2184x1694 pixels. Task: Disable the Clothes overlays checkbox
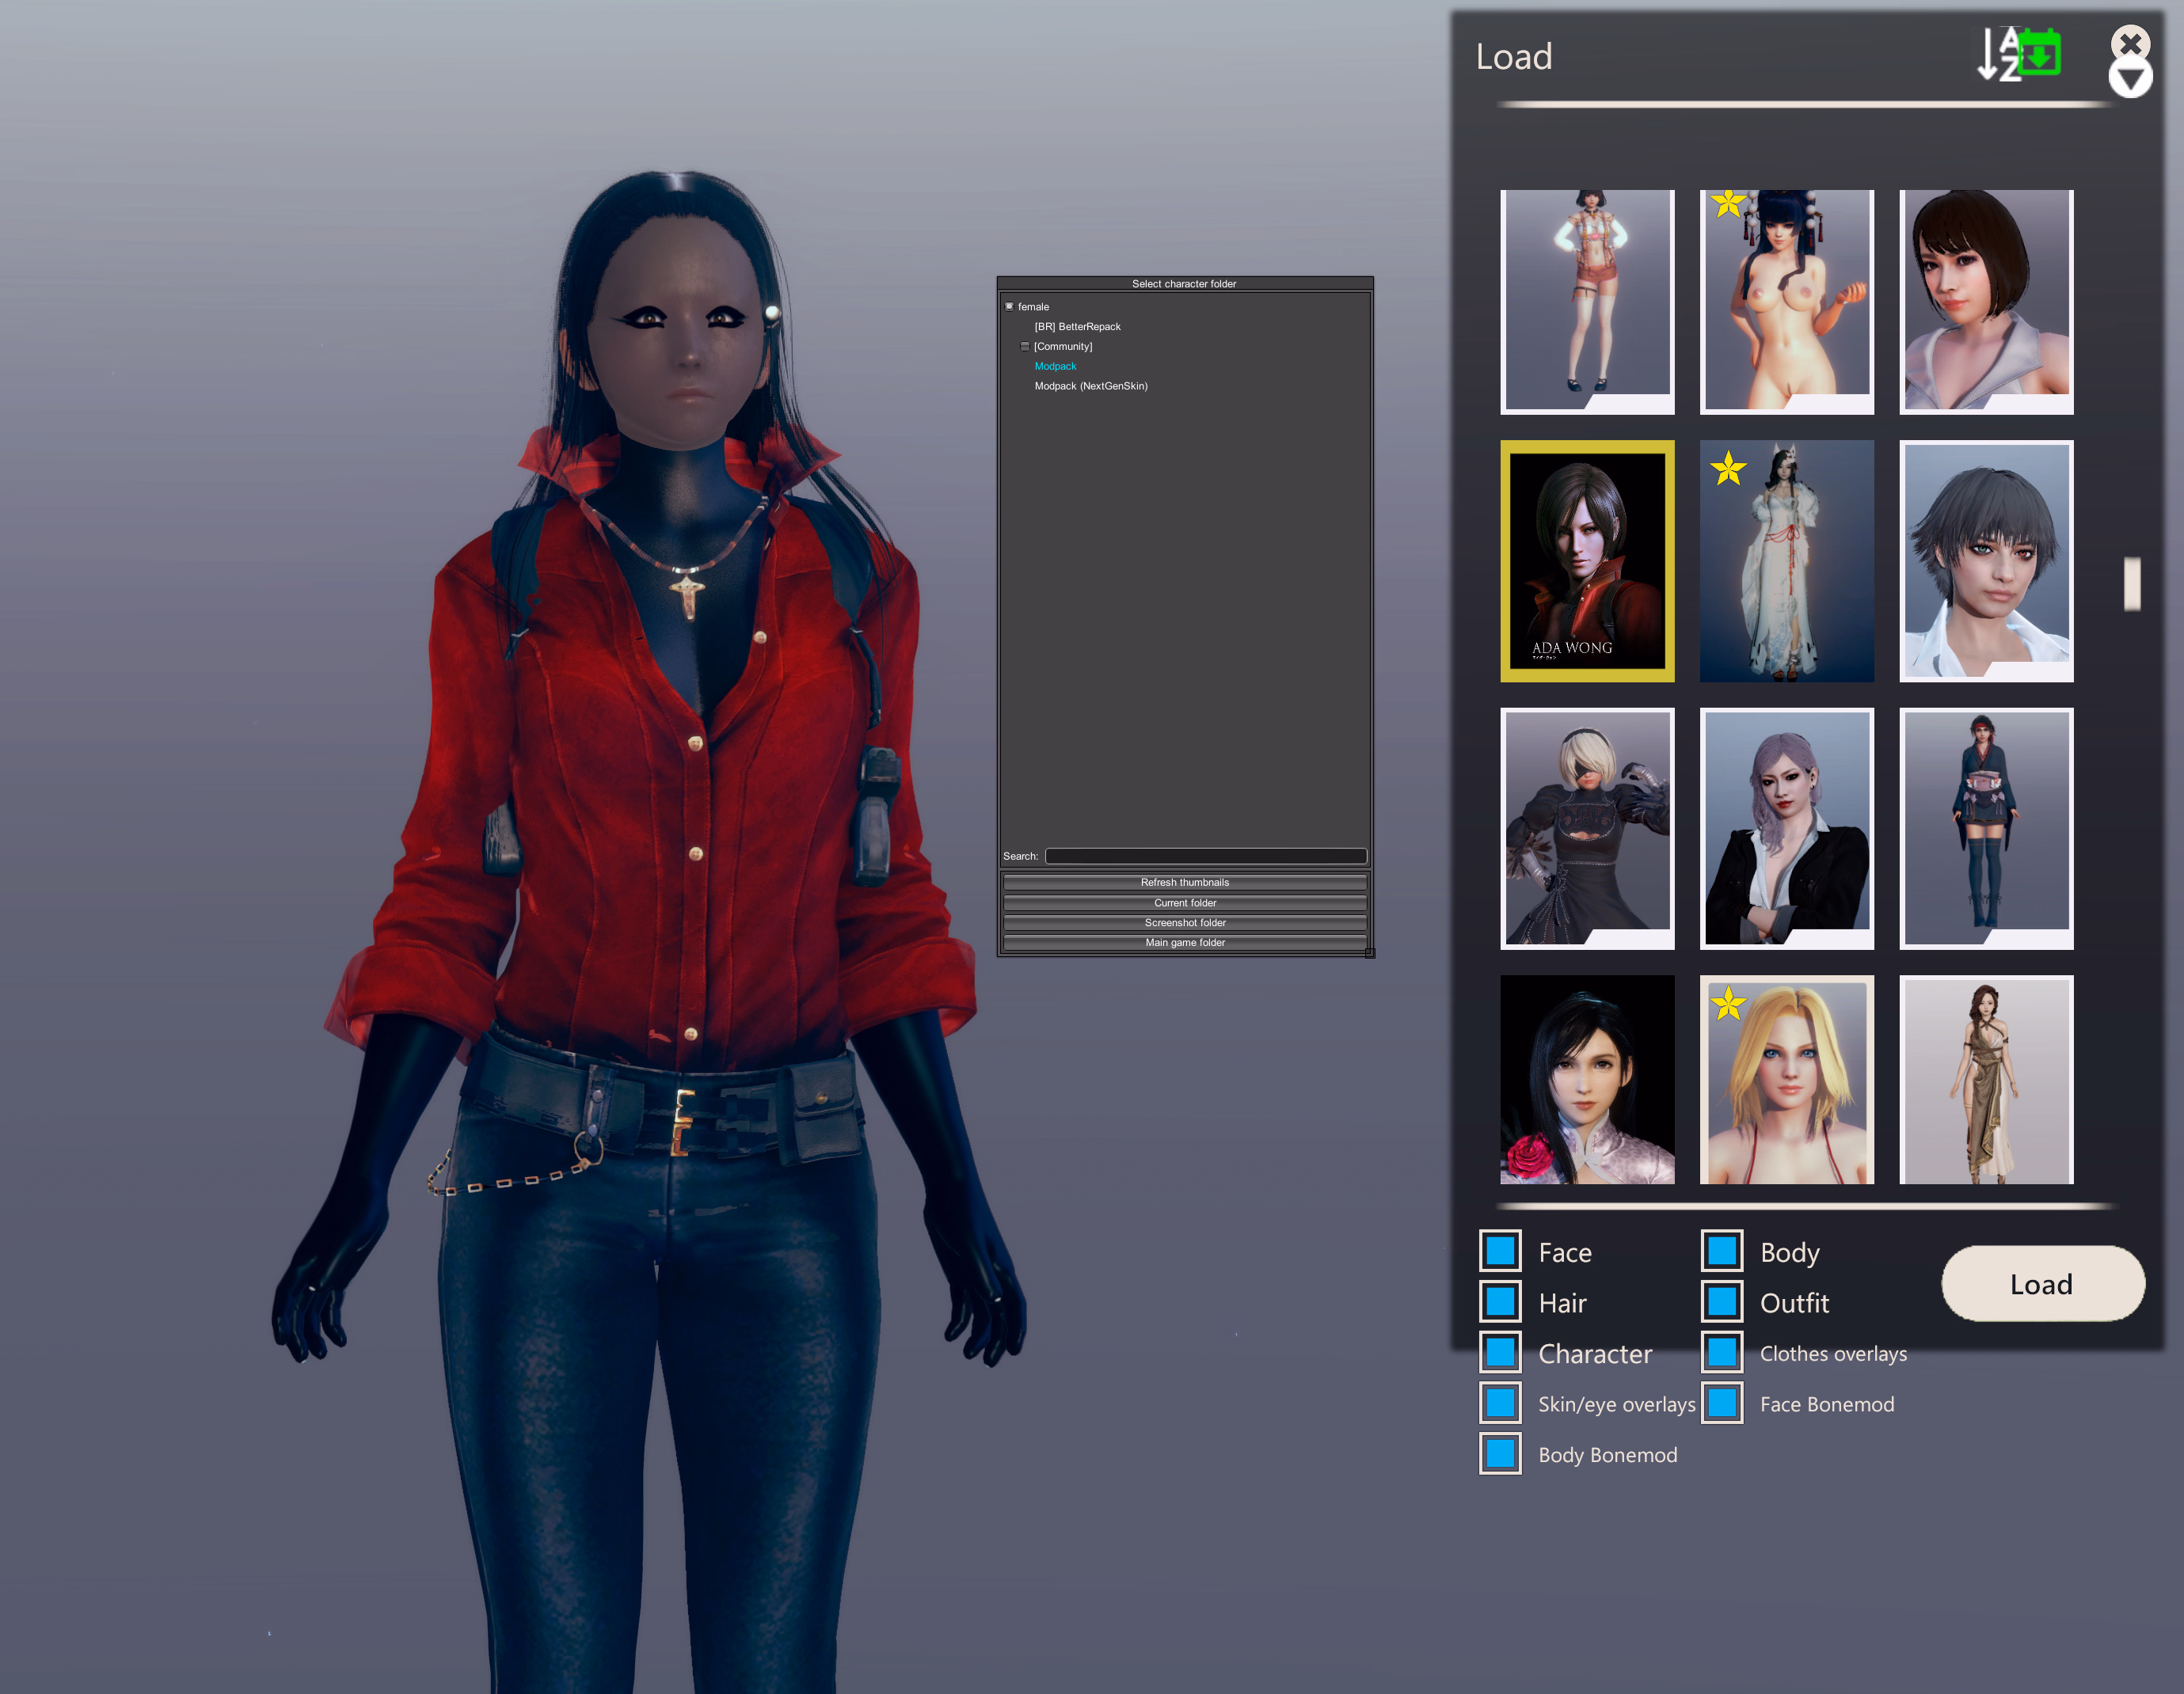pos(1722,1353)
